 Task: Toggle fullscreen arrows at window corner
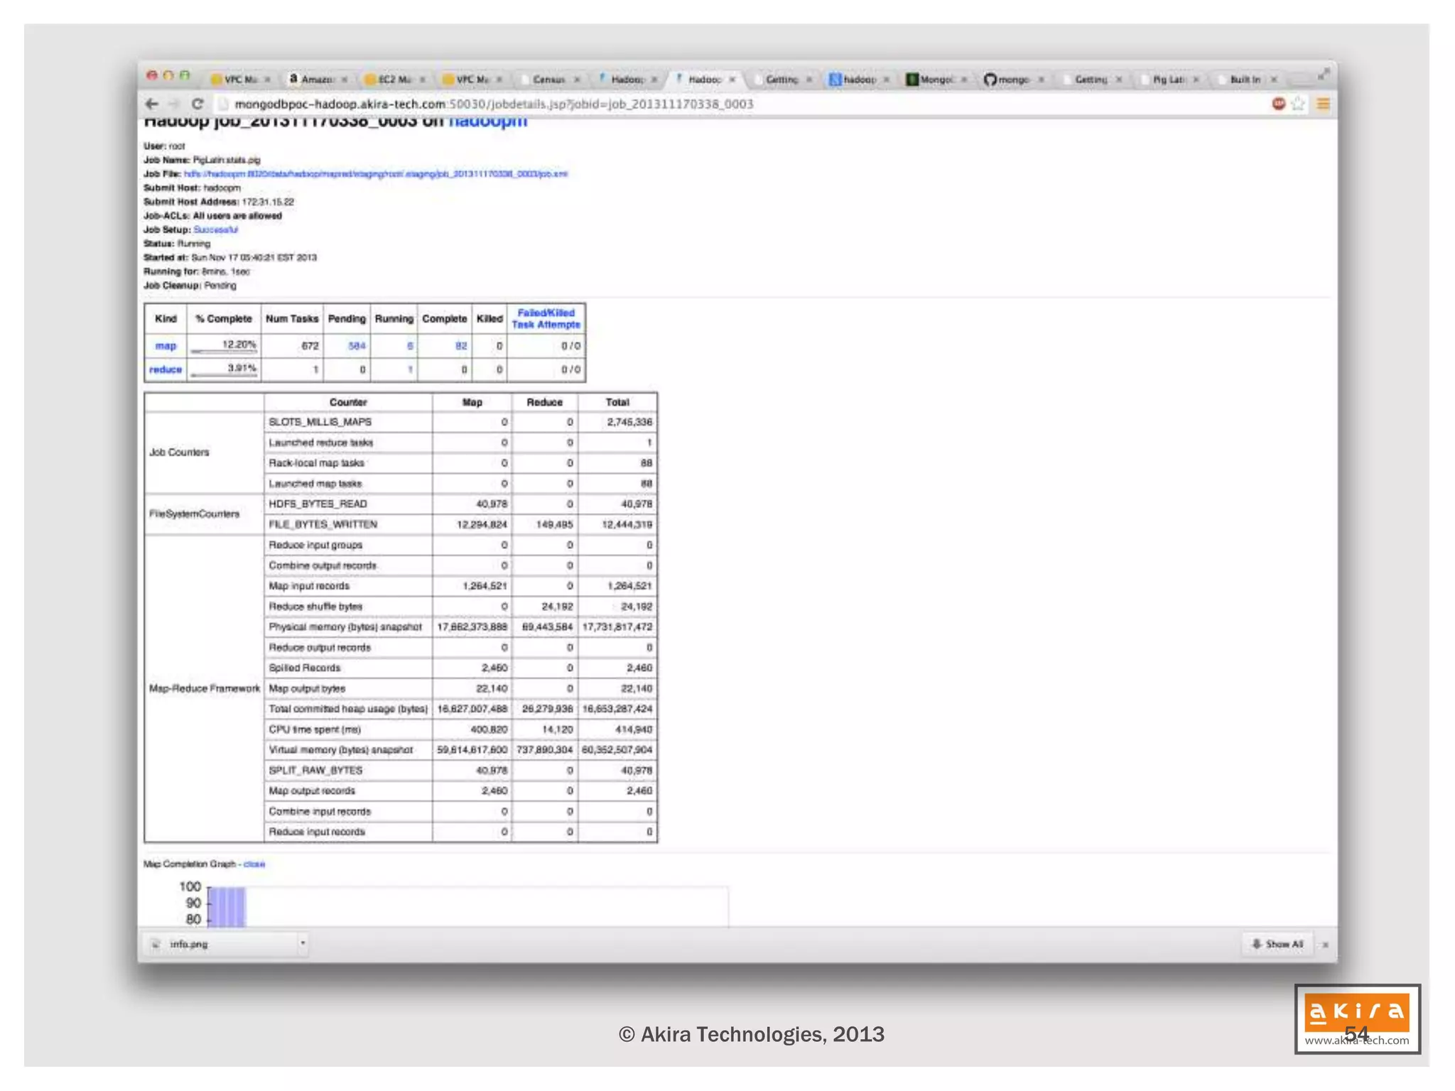pos(1323,74)
